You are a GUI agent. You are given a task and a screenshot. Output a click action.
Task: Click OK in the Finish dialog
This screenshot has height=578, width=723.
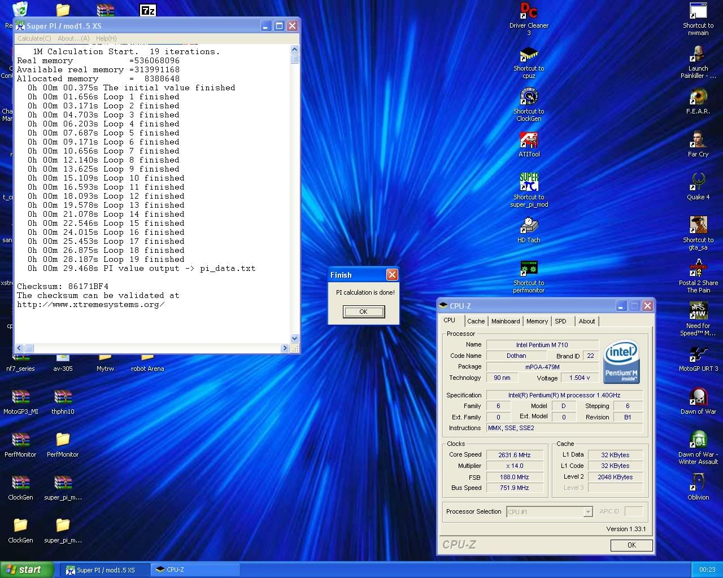point(364,312)
